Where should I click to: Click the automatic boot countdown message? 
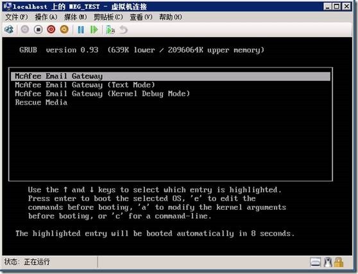155,234
